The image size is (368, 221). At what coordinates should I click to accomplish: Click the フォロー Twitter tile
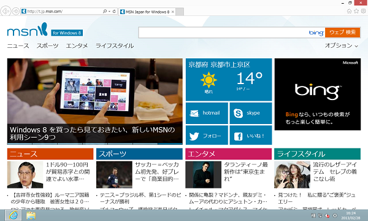(x=207, y=135)
